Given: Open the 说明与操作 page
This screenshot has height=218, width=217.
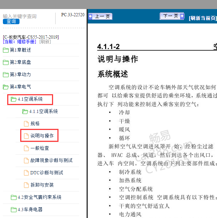Looking at the screenshot, I should [x=42, y=136].
